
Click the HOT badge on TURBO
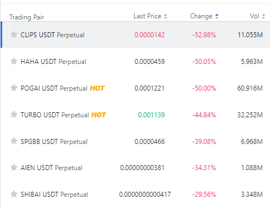coord(99,115)
